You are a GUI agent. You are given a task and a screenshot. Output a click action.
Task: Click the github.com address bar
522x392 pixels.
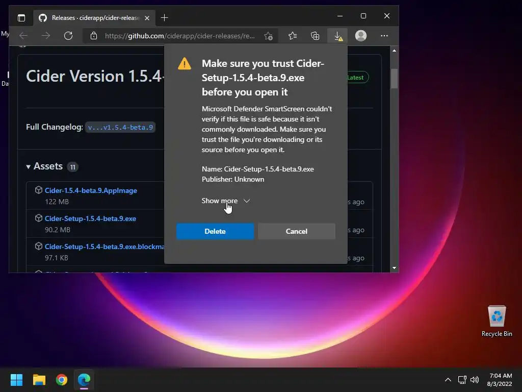[x=180, y=36]
